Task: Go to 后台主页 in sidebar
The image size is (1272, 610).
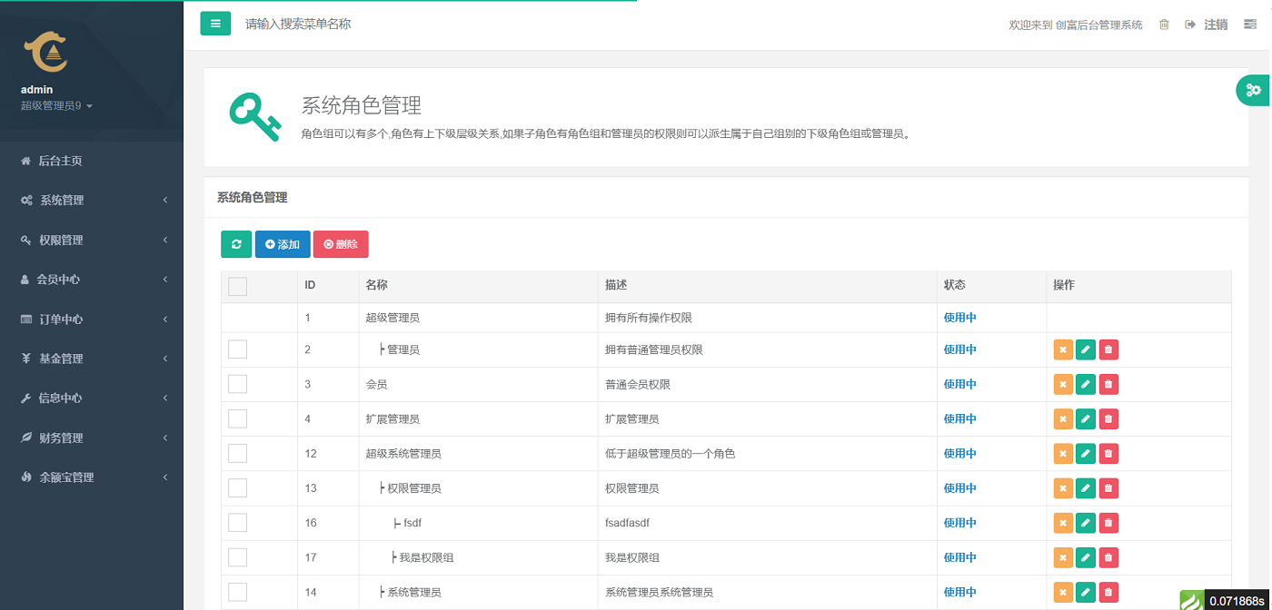Action: 60,161
